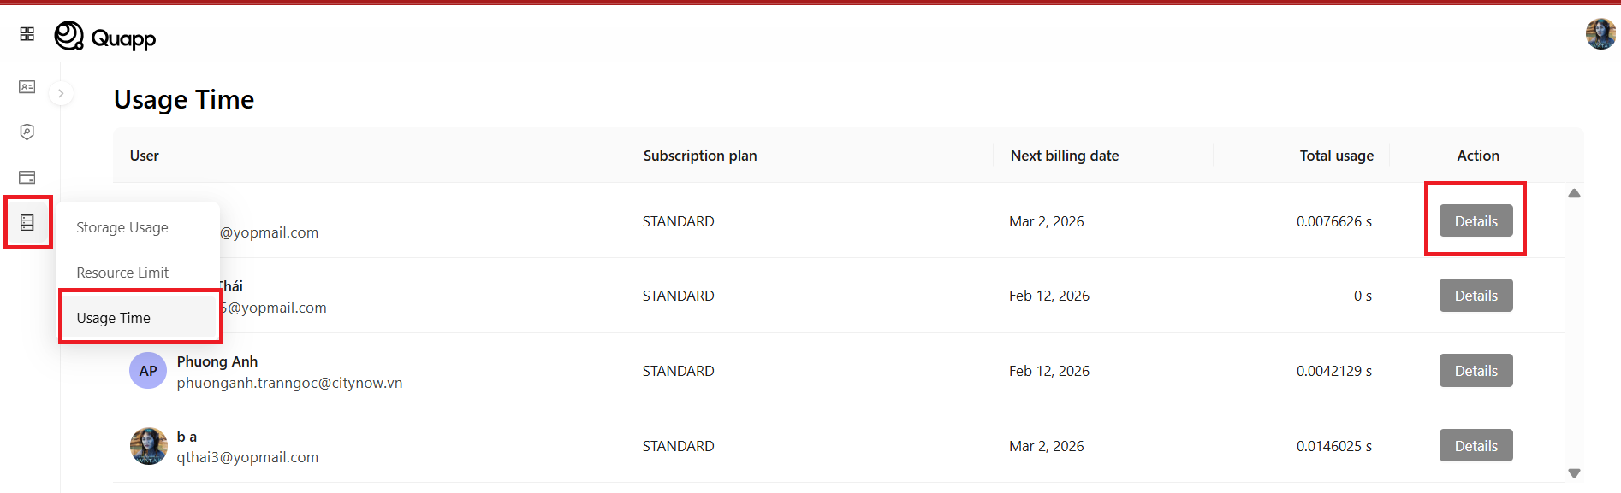Select Storage Usage from the flyout menu
The height and width of the screenshot is (493, 1621).
122,227
